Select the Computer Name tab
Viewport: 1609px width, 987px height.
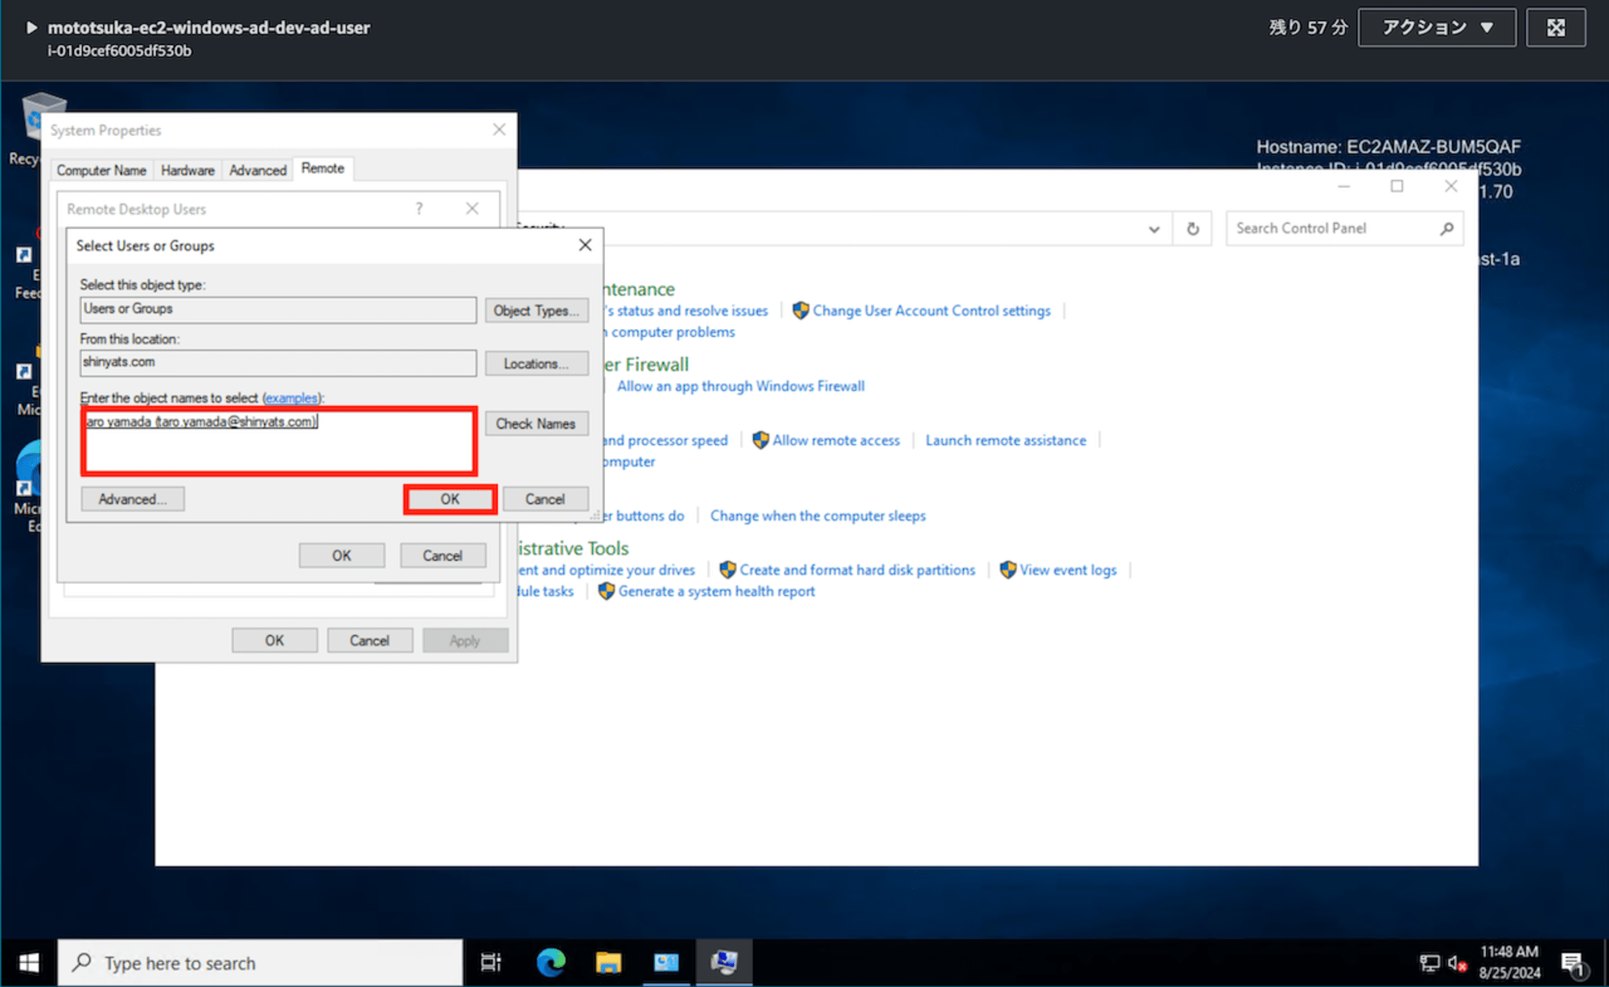[x=101, y=168]
